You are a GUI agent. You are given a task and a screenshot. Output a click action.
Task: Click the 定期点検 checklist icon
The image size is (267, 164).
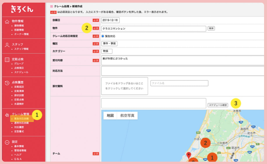pos(7,60)
